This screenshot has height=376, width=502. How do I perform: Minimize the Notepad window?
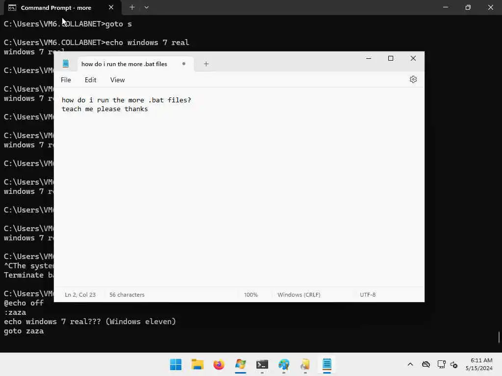[x=369, y=58]
